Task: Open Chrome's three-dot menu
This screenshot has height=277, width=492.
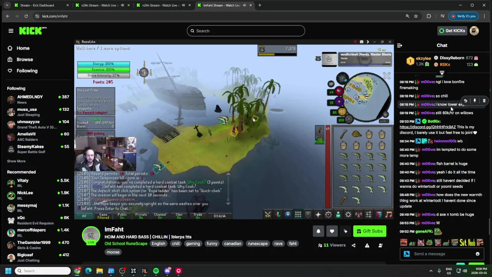Action: click(484, 16)
